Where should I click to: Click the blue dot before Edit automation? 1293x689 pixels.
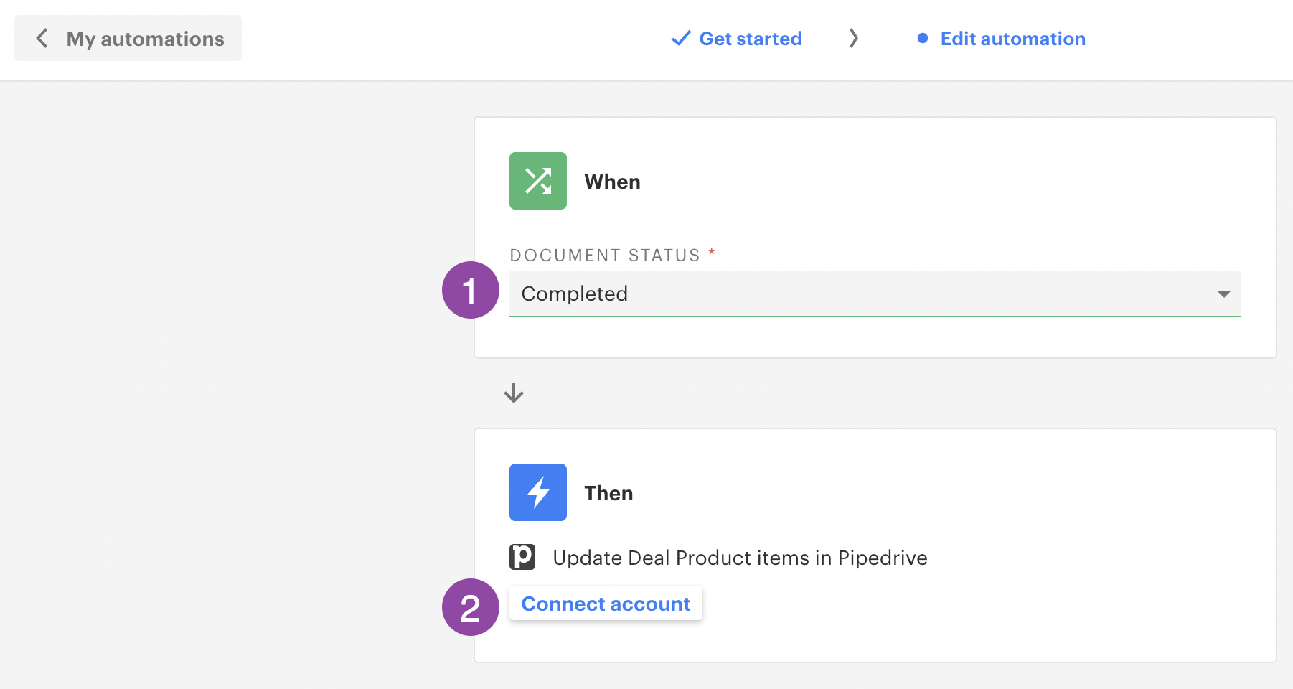(x=923, y=38)
